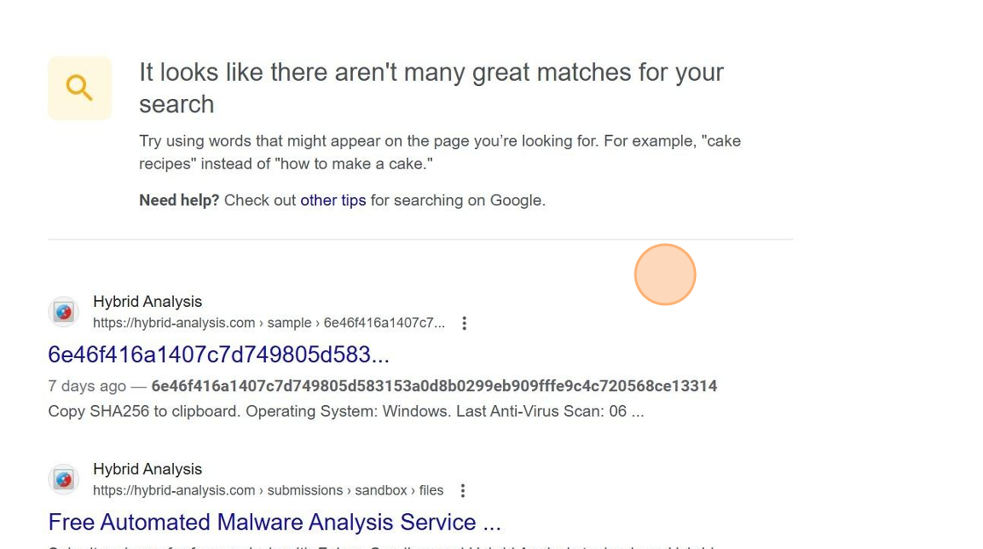Open the Free Automated Malware Analysis Service result
The width and height of the screenshot is (983, 549).
pos(274,522)
